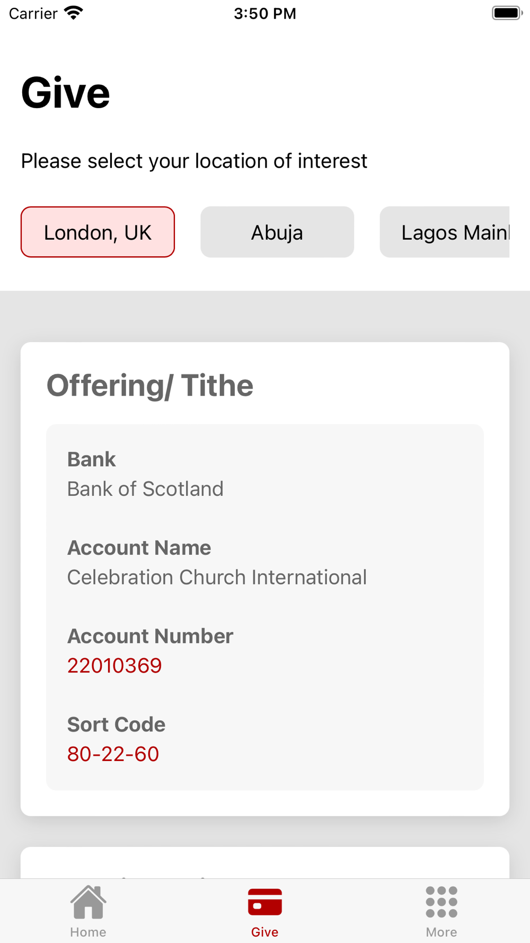Open the Home tab house icon
This screenshot has height=943, width=530.
88,902
